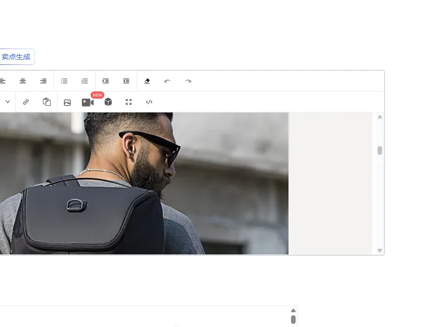444x327 pixels.
Task: Click the align left icon
Action: [3, 81]
